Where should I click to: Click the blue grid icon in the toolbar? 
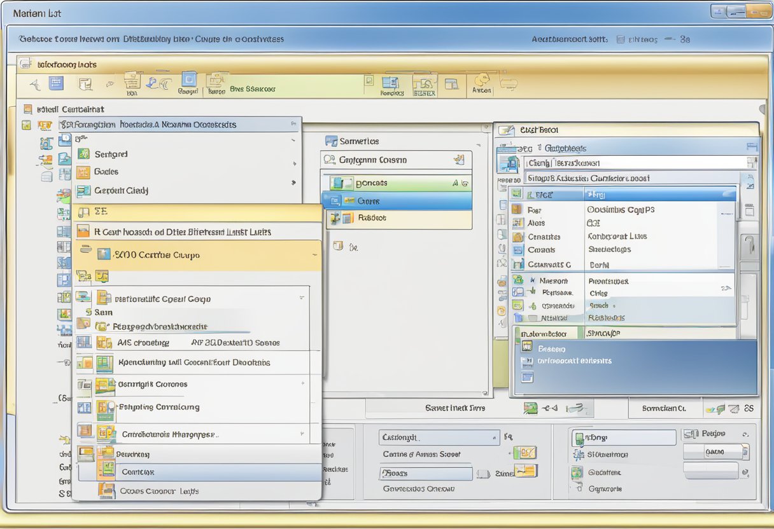(x=56, y=83)
